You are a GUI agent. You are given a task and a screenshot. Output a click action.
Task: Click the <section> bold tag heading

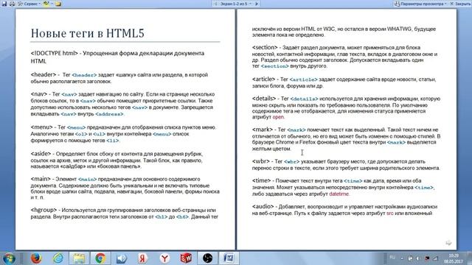[x=265, y=47]
